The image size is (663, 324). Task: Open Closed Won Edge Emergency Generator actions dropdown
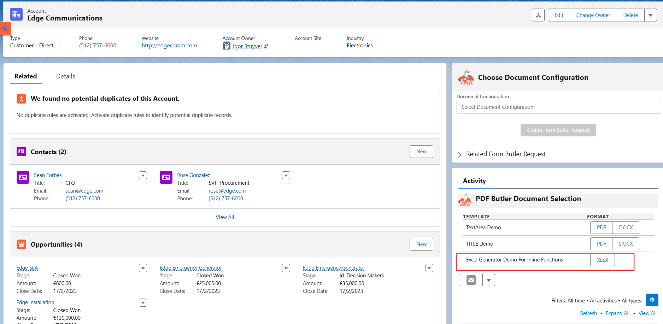tap(286, 268)
